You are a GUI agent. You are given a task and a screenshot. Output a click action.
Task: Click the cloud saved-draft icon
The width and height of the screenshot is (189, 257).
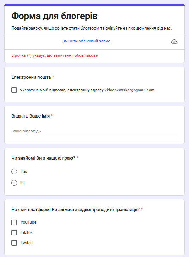(x=174, y=41)
